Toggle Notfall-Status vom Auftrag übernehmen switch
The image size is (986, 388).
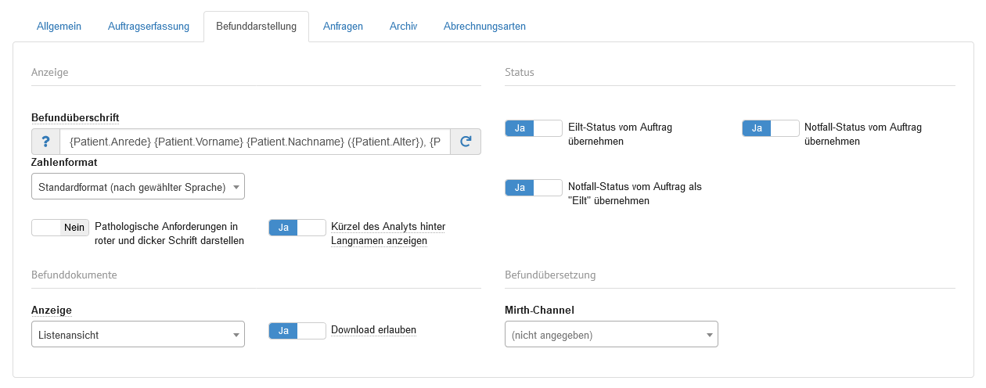770,128
